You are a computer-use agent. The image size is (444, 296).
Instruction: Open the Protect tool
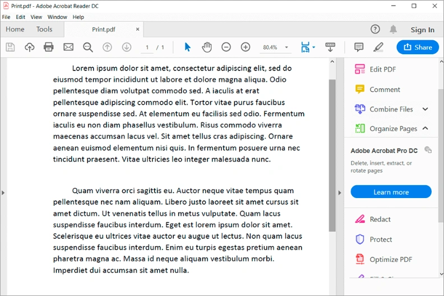coord(373,239)
